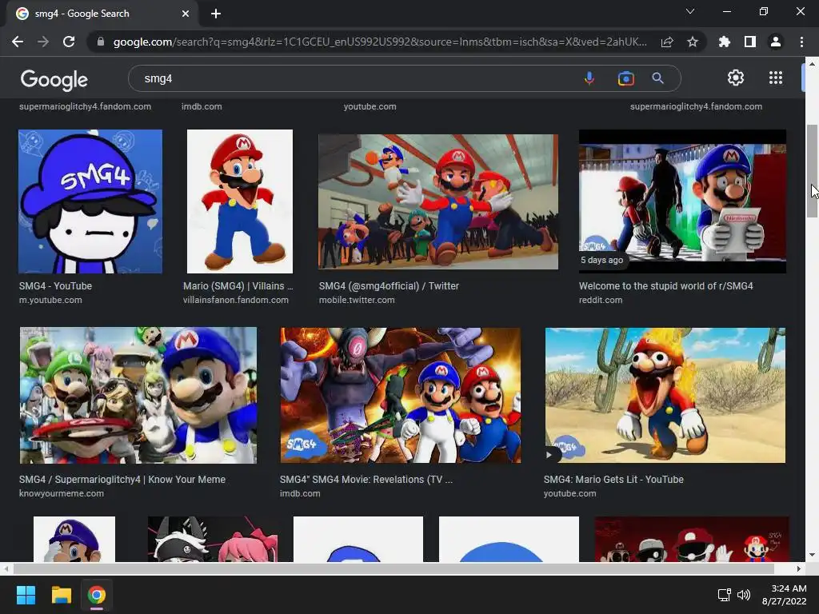819x614 pixels.
Task: Open 'Welcome to the stupid world of r/SMG4'
Action: pyautogui.click(x=666, y=286)
